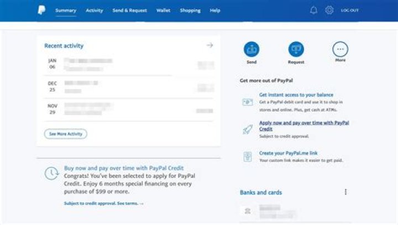Click the rocket icon for PayPal Credit
The width and height of the screenshot is (398, 225).
coord(248,129)
